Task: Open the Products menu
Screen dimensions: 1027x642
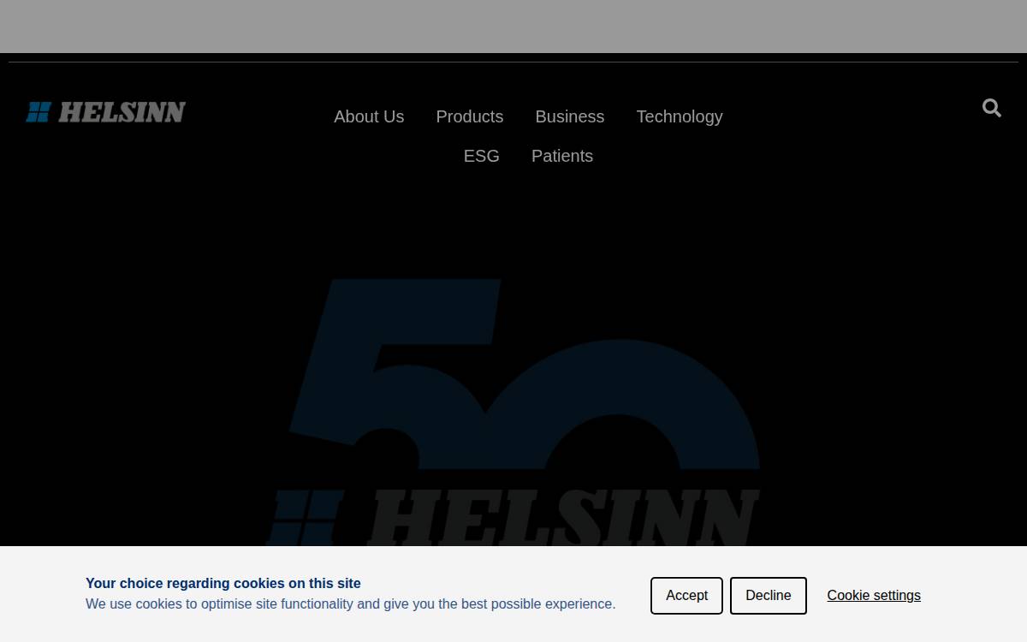Action: [470, 116]
